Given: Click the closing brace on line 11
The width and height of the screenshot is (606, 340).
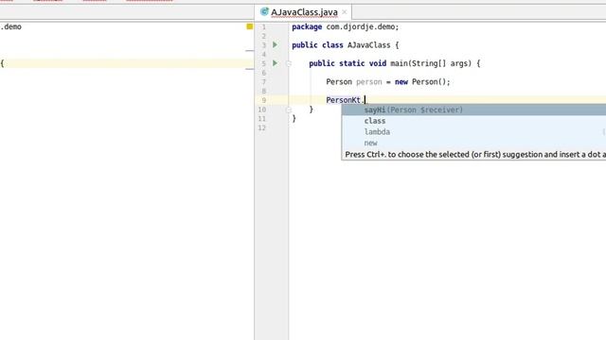Looking at the screenshot, I should pos(294,118).
